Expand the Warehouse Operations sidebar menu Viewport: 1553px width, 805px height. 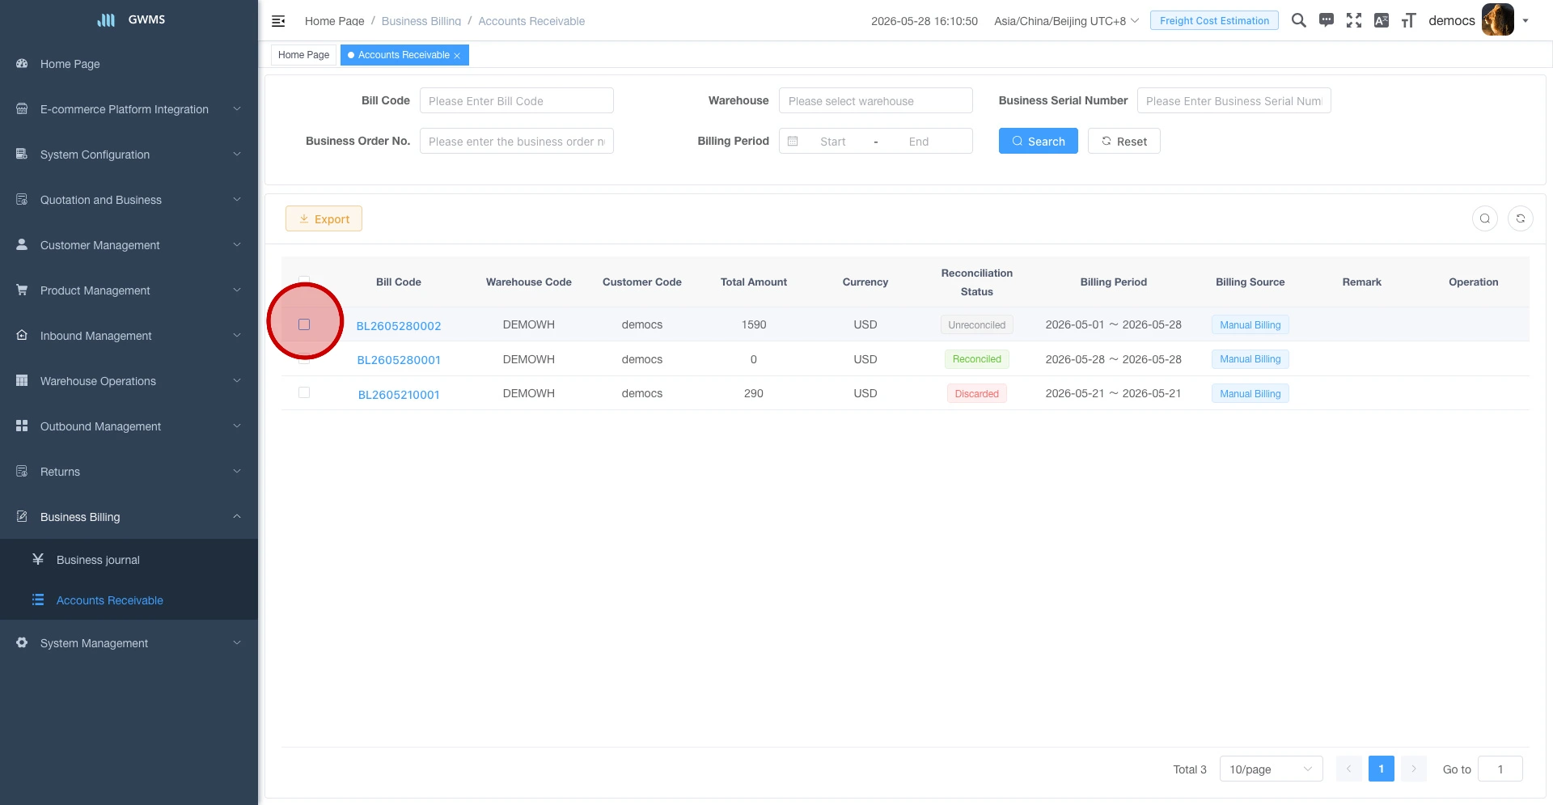pos(129,381)
